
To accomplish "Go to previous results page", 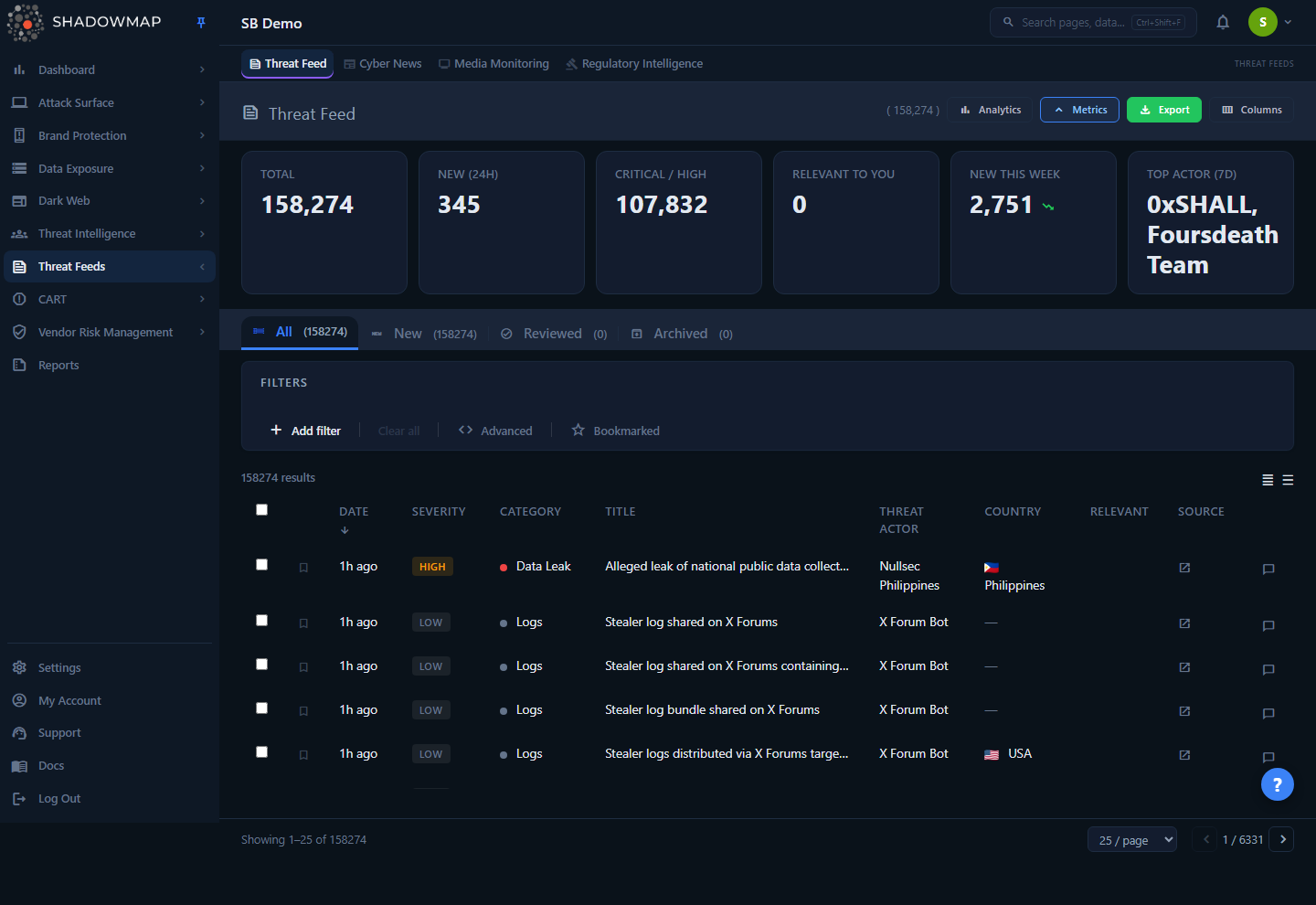I will coord(1206,839).
